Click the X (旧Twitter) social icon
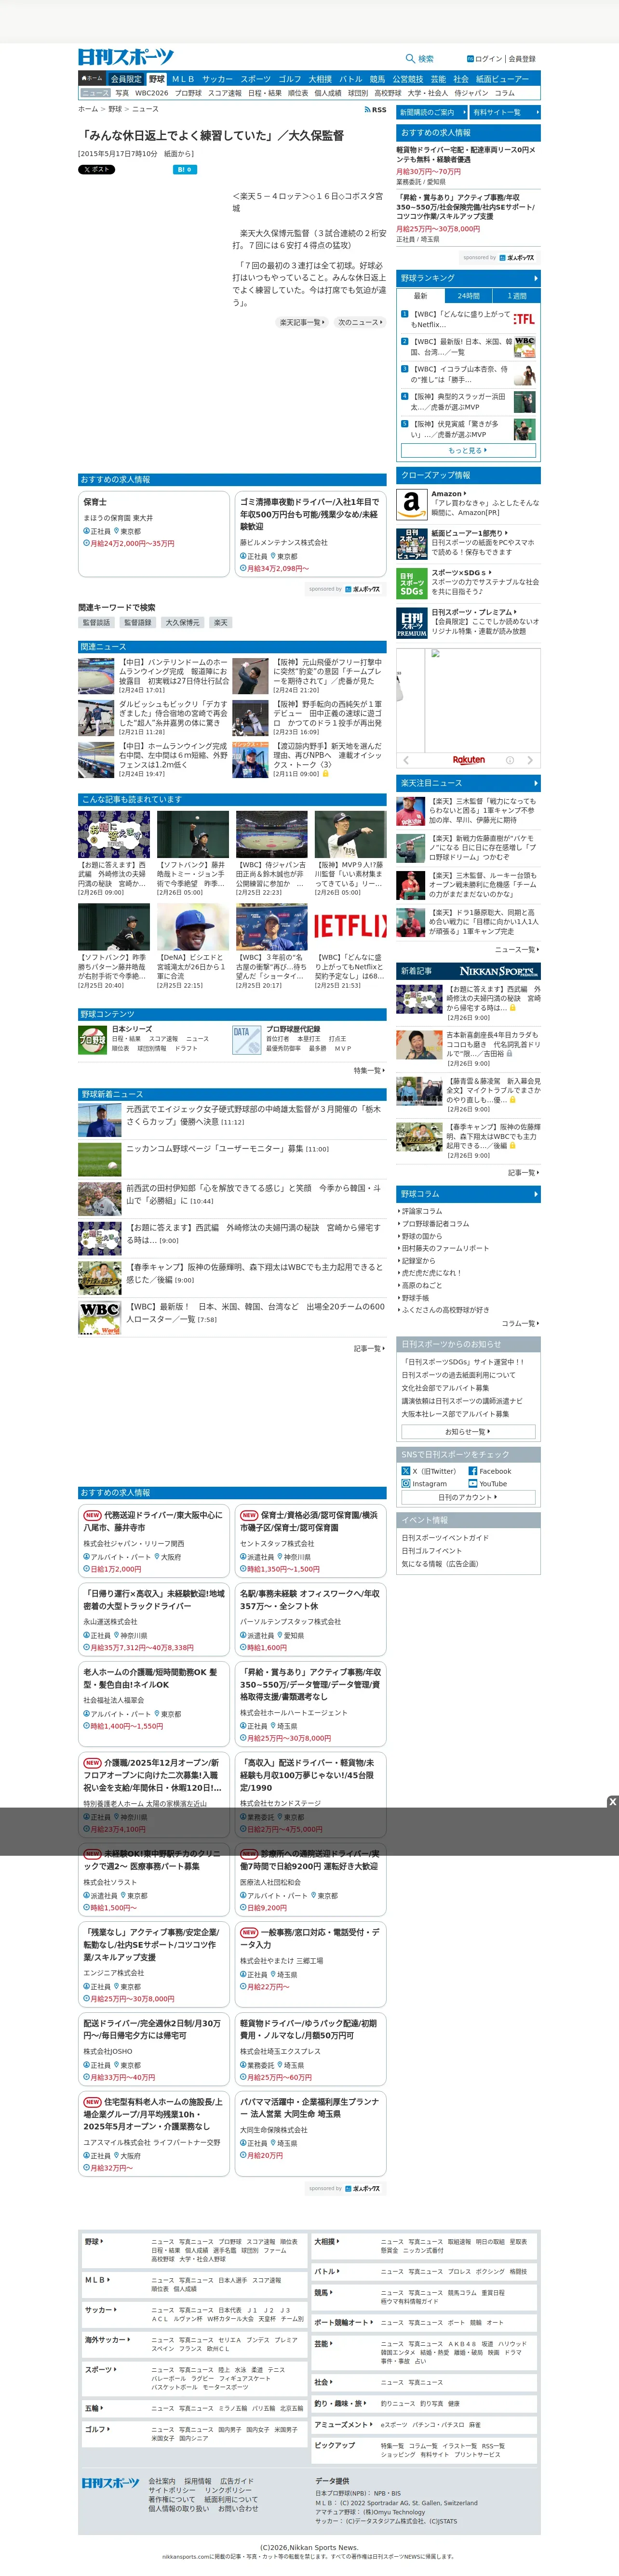The width and height of the screenshot is (619, 2576). pos(406,1471)
